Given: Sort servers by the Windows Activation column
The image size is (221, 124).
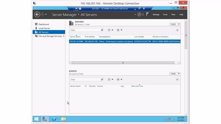Looking at the screenshot, I should point(160,37).
